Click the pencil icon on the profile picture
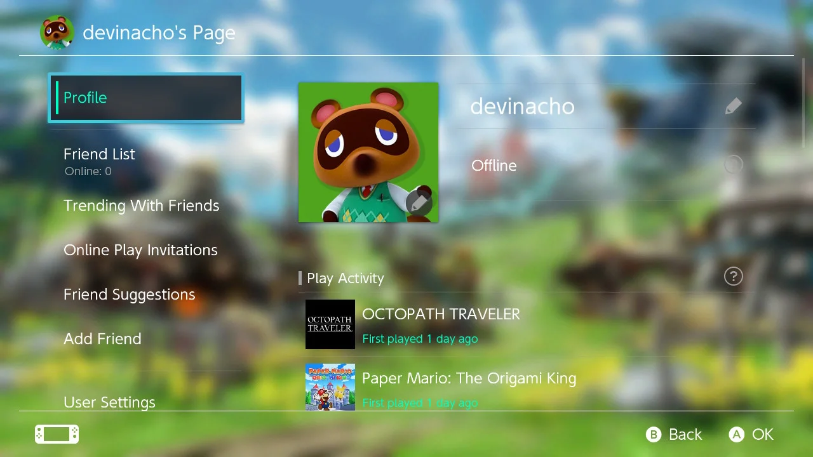This screenshot has width=813, height=457. click(x=419, y=202)
